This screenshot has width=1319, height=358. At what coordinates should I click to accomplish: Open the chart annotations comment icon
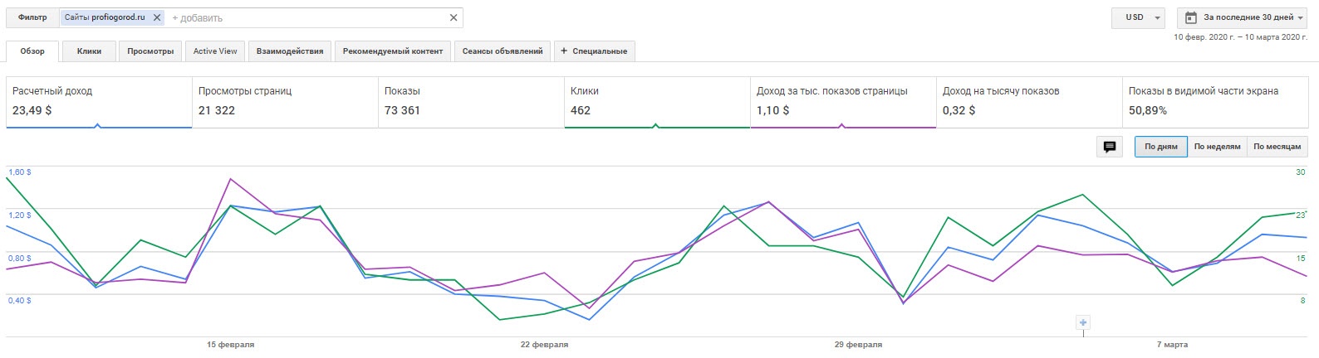[1109, 147]
